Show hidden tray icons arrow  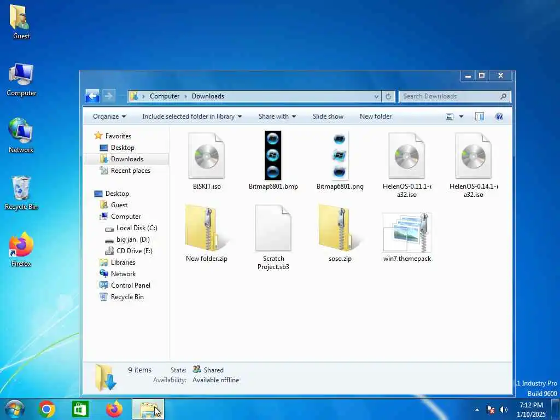pyautogui.click(x=477, y=410)
